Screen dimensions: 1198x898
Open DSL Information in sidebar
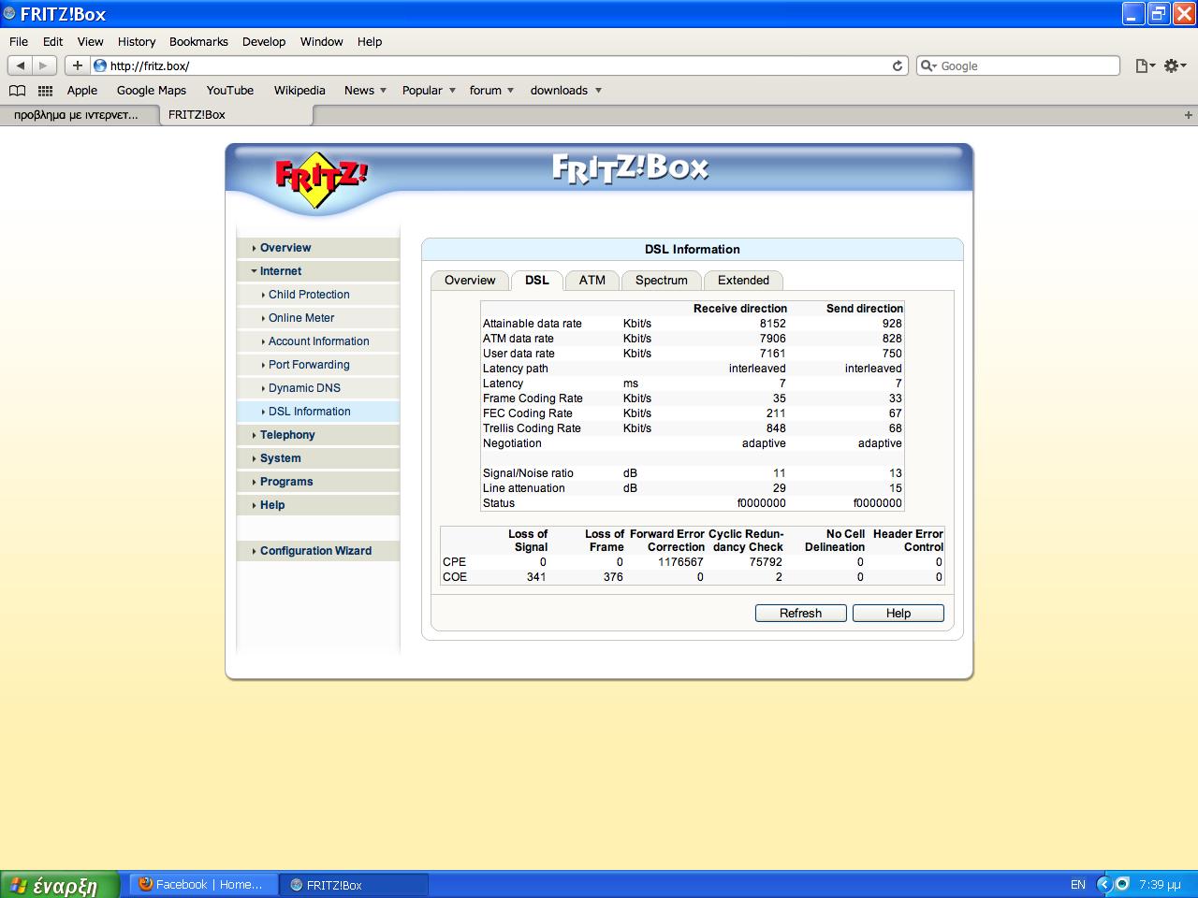318,412
